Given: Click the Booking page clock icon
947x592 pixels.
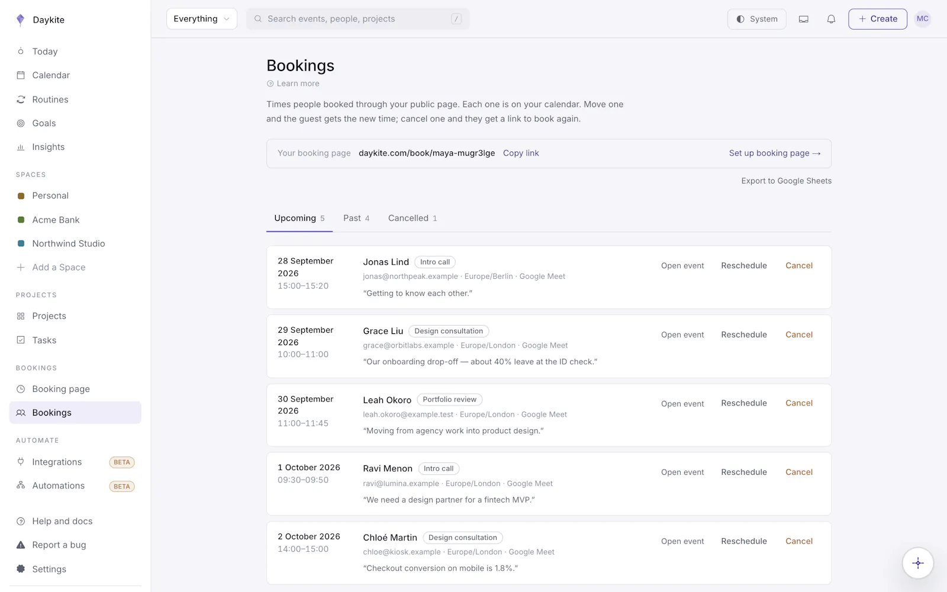Looking at the screenshot, I should click(21, 389).
